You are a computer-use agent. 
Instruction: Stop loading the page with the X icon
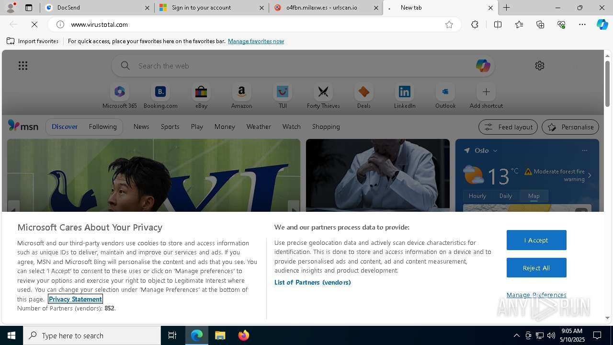point(34,24)
